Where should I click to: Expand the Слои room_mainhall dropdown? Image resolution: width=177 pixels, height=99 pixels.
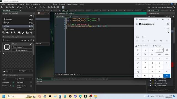coord(33,13)
